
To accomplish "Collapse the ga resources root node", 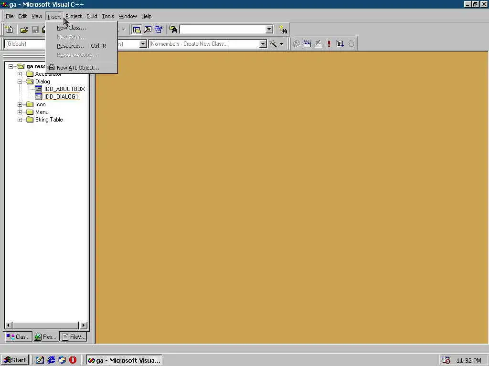I will tap(11, 66).
